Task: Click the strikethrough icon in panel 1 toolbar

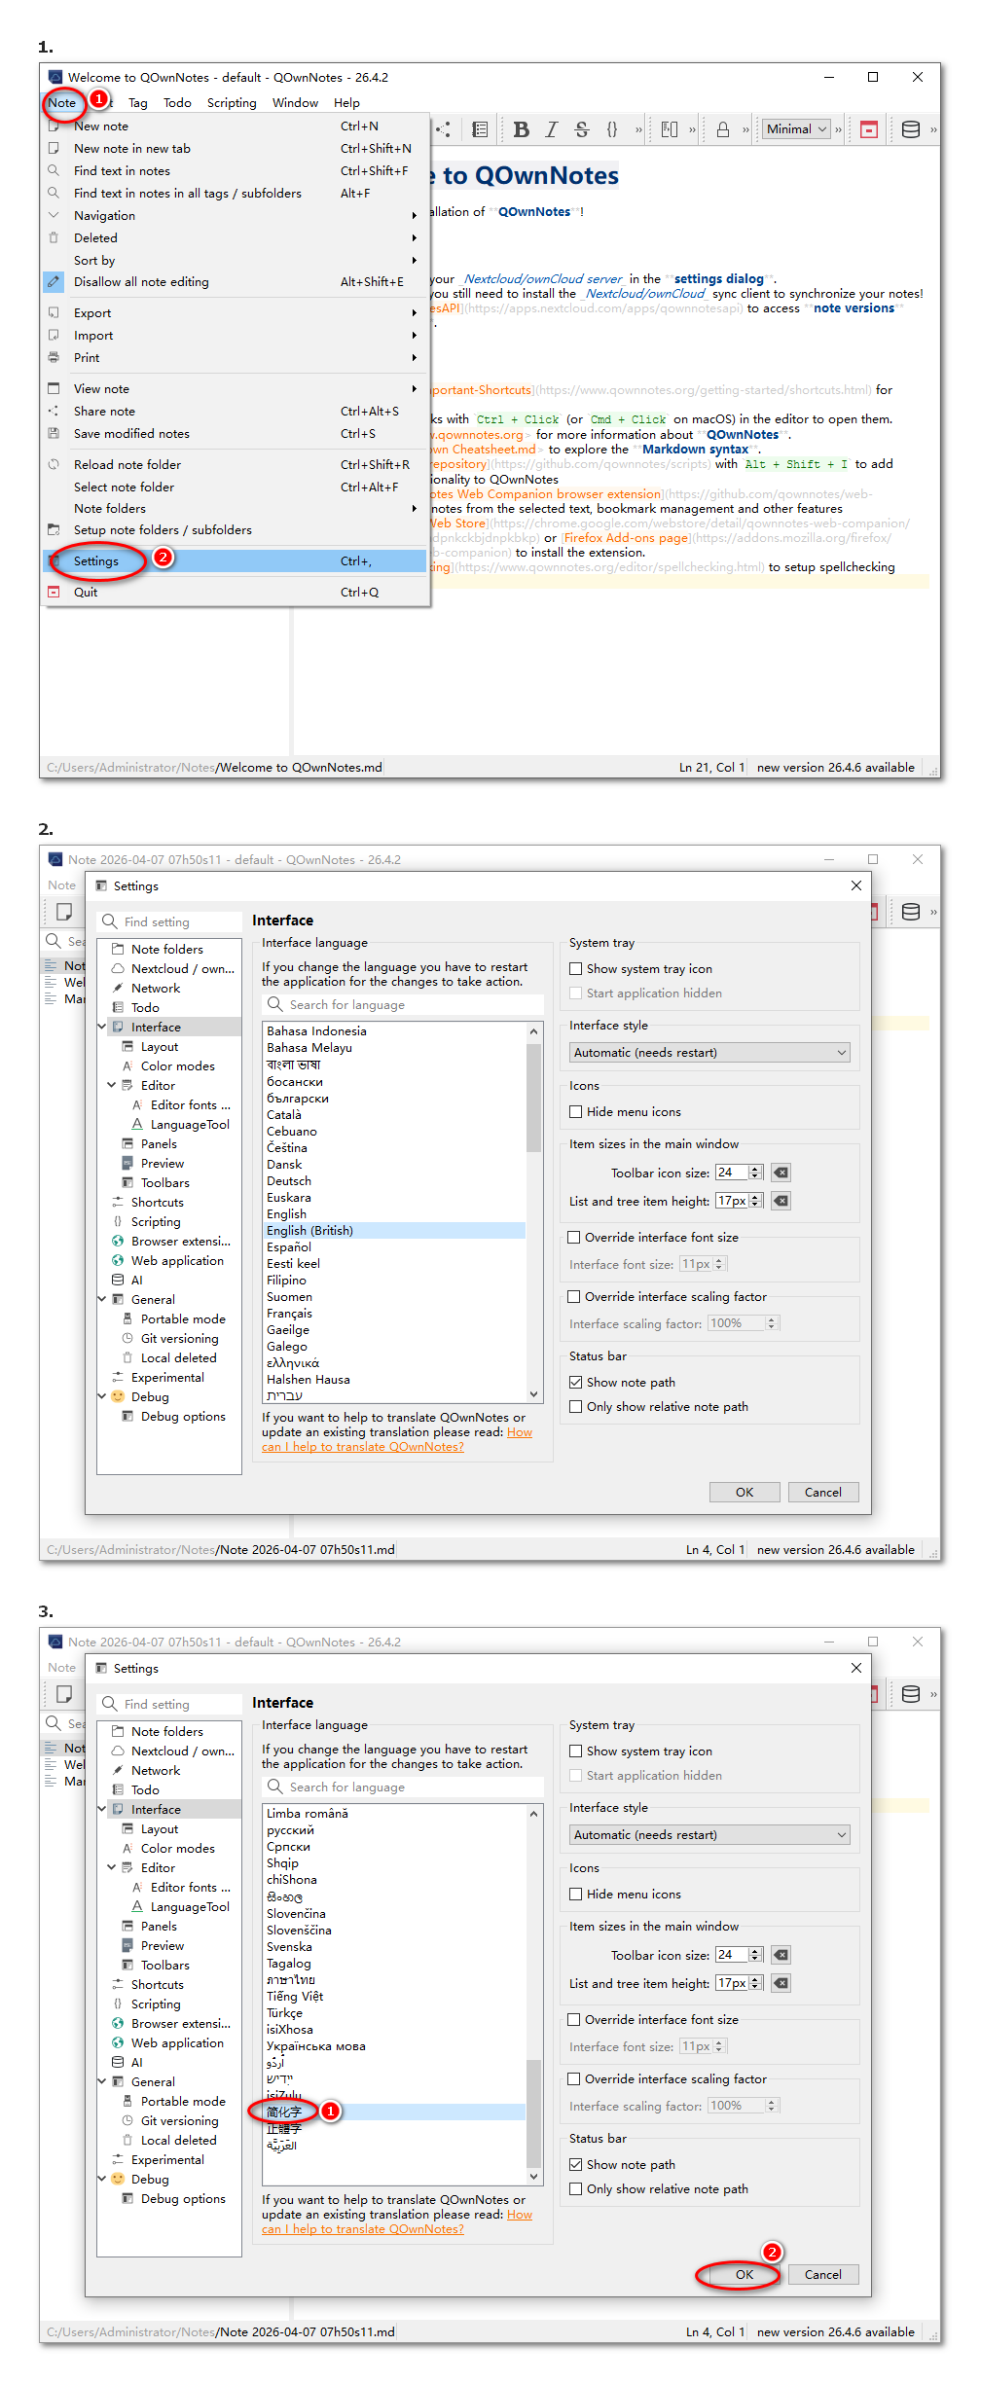Action: tap(582, 129)
